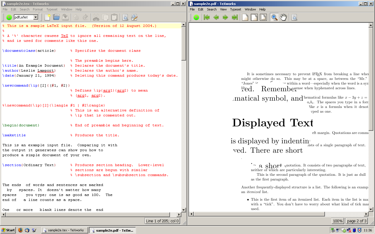The height and width of the screenshot is (234, 375).
Task: Open the Help menu in the PDF window
Action: tap(262, 9)
